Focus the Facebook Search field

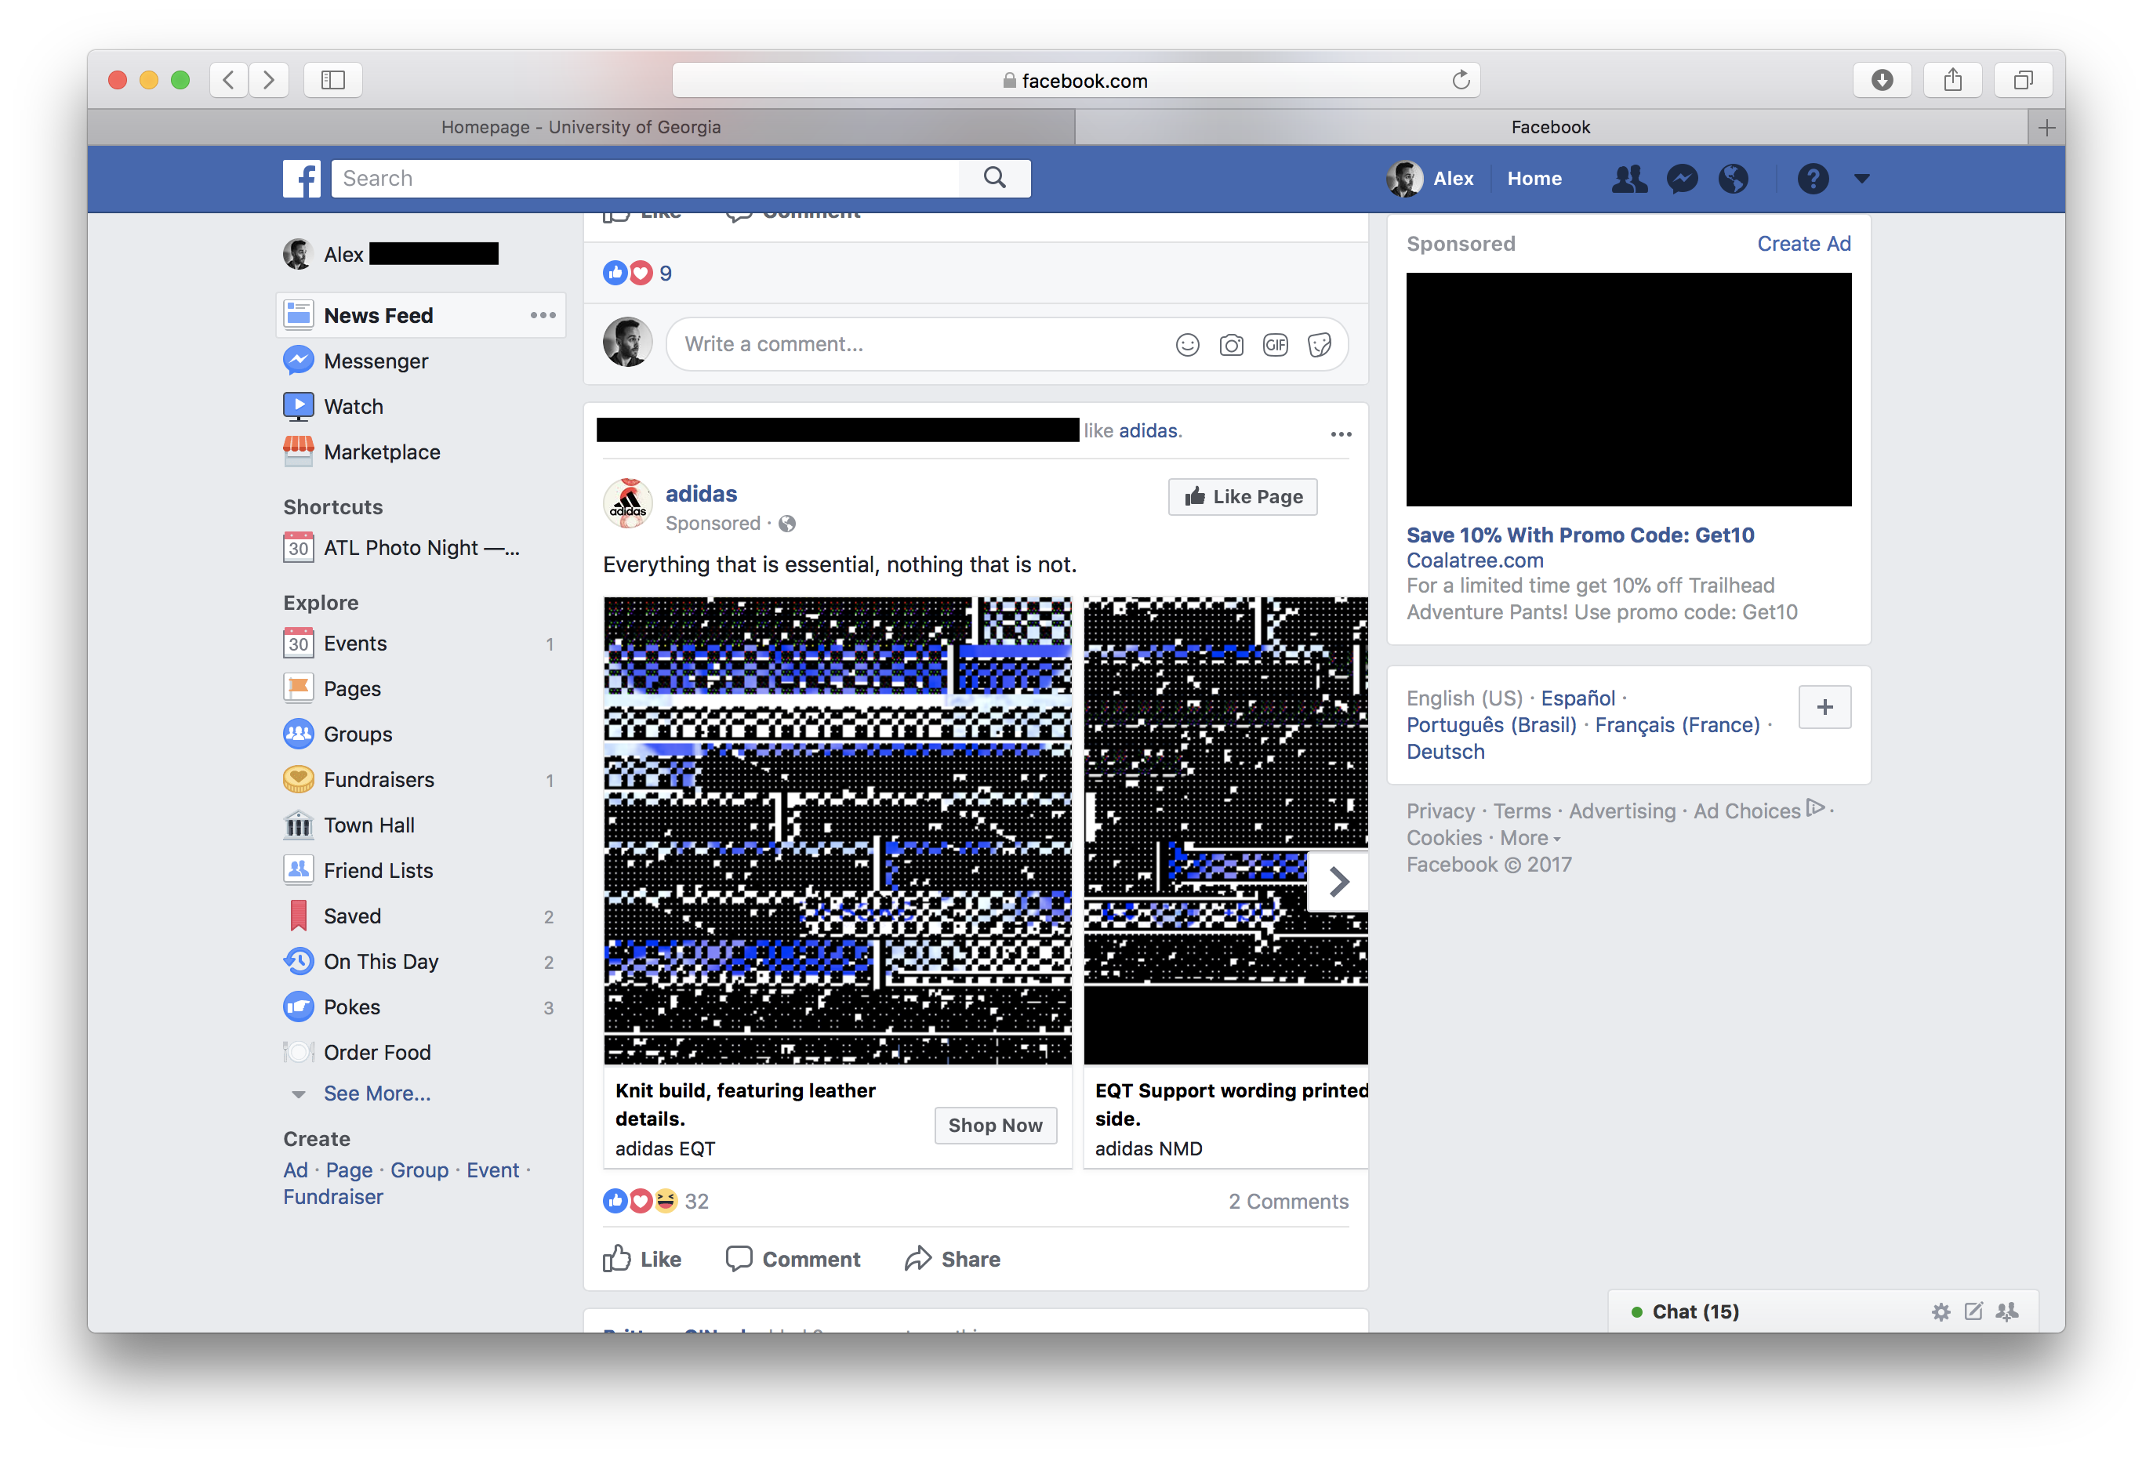[646, 178]
